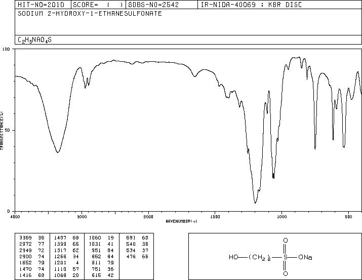Image resolution: width=362 pixels, height=280 pixels.
Task: Click the (CH2)2 group in the structure
Action: tap(260, 258)
